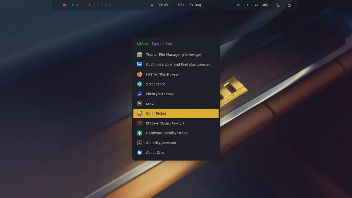Image resolution: width=352 pixels, height=198 pixels.
Task: Click the keyboard layout icon
Action: tap(239, 5)
